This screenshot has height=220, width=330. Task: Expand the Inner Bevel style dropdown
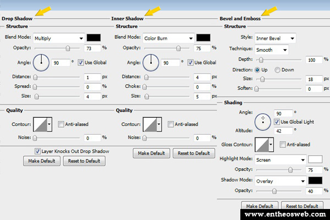(275, 38)
